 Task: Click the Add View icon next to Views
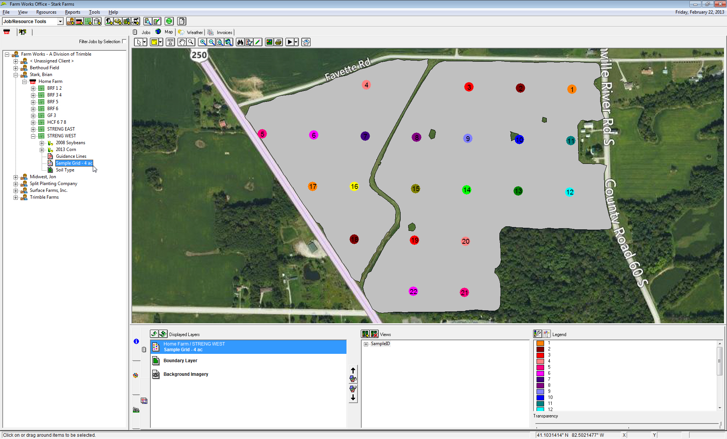[x=365, y=334]
